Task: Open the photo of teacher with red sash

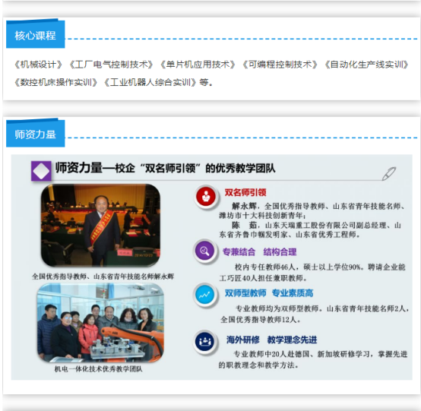Action: pyautogui.click(x=100, y=225)
